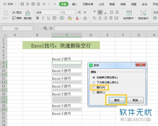158x126 pixels.
Task: Open borders dropdown arrow
Action: click(58, 18)
